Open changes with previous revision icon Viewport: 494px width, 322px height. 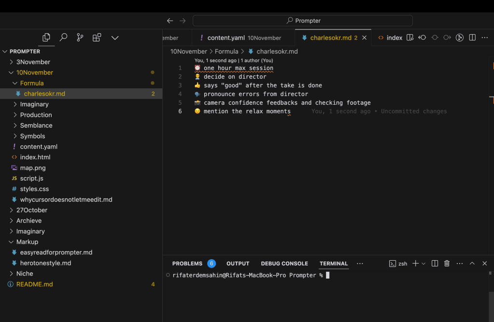click(x=422, y=38)
